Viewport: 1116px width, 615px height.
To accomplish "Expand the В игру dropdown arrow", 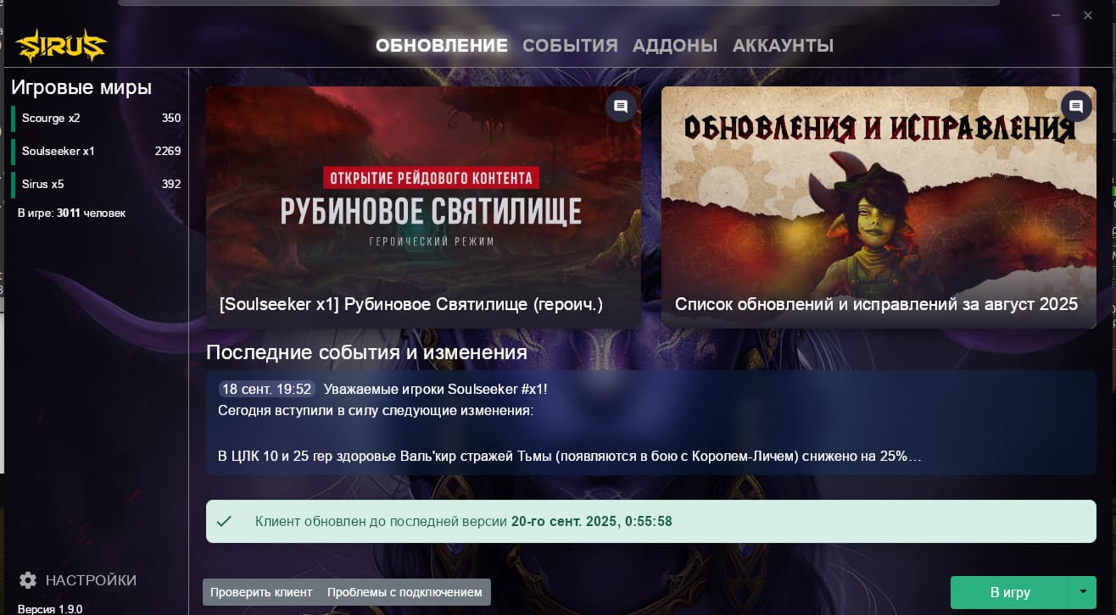I will click(1082, 592).
